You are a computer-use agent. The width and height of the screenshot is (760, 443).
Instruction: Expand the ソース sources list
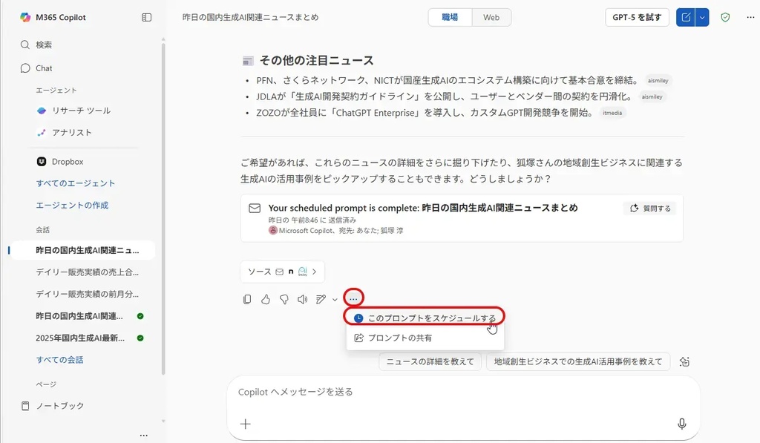click(282, 272)
